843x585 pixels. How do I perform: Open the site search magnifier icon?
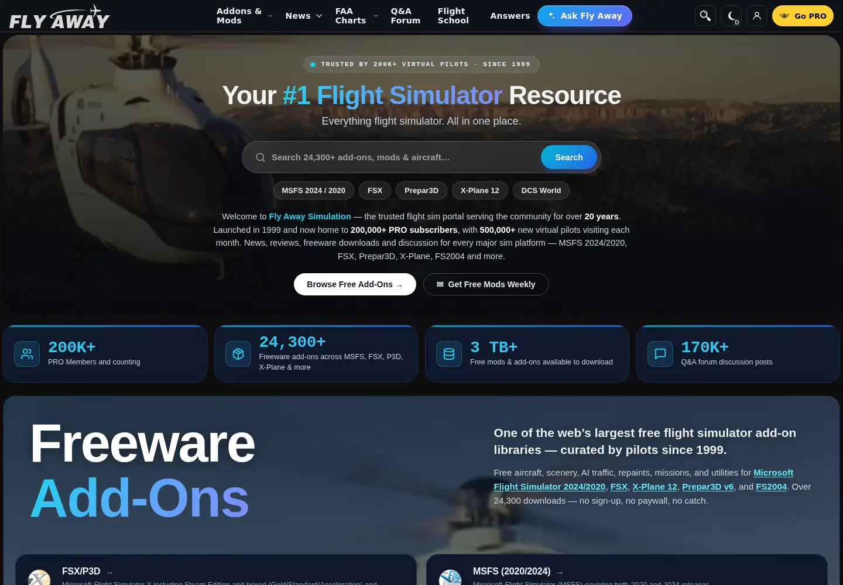point(705,16)
